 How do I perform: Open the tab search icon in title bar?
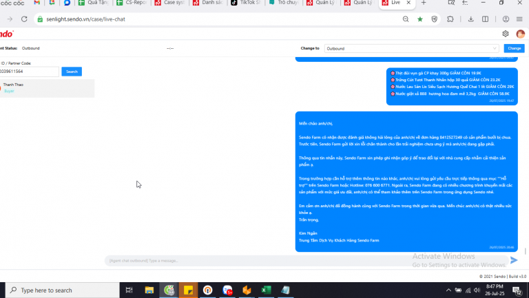[451, 3]
